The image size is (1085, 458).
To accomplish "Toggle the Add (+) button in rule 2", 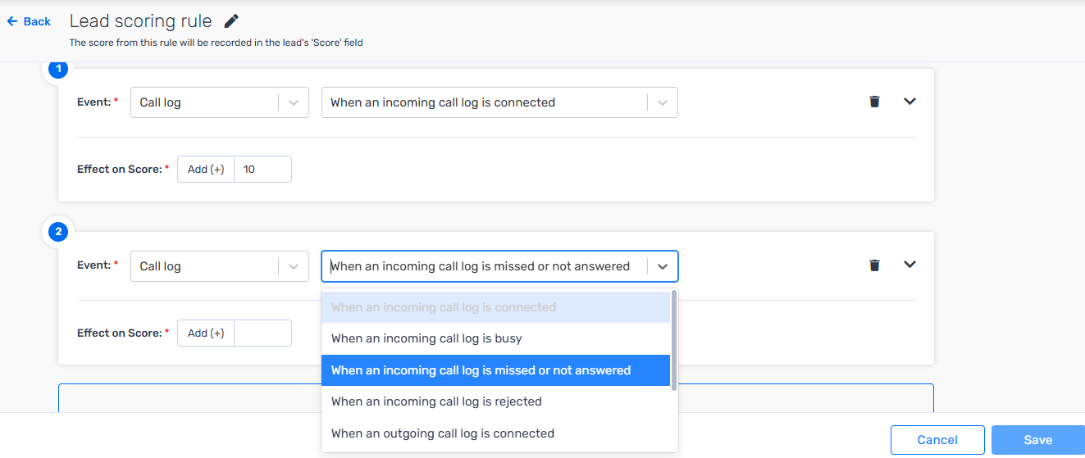I will [x=206, y=333].
